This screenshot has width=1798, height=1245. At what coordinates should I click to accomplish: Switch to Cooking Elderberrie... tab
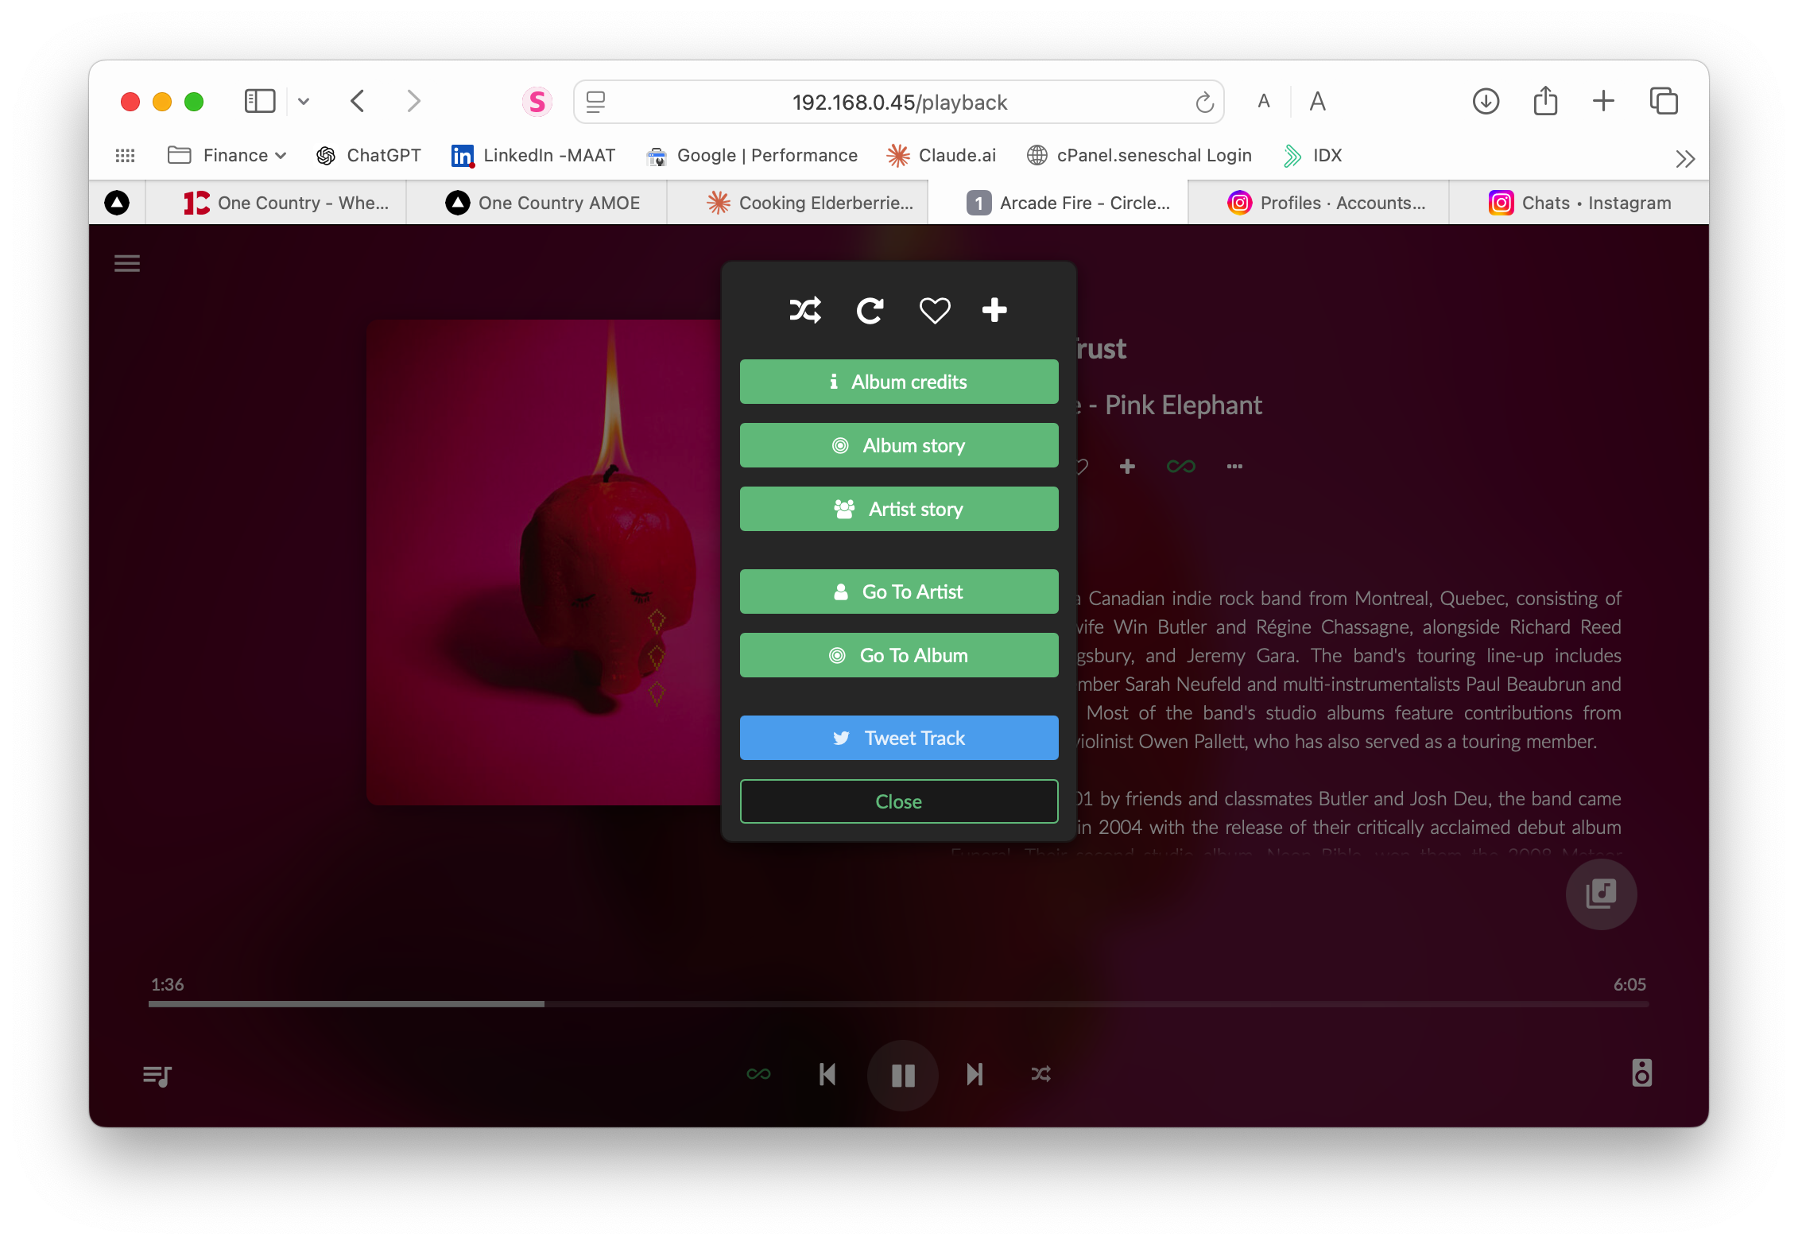pos(797,203)
